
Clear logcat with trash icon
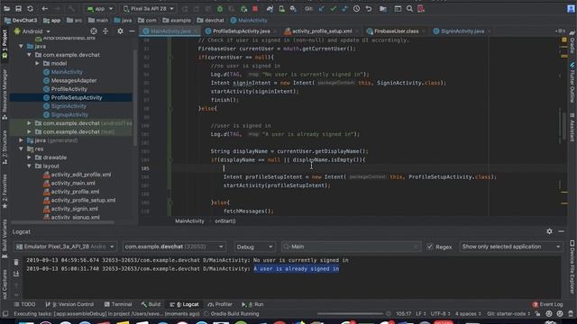tap(16, 262)
